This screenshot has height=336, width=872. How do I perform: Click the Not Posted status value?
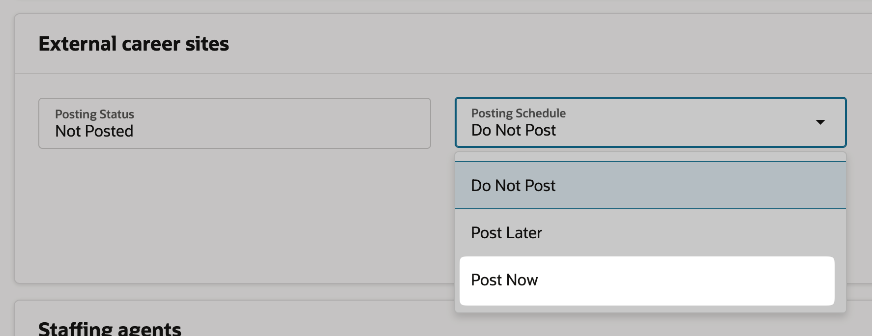tap(94, 131)
